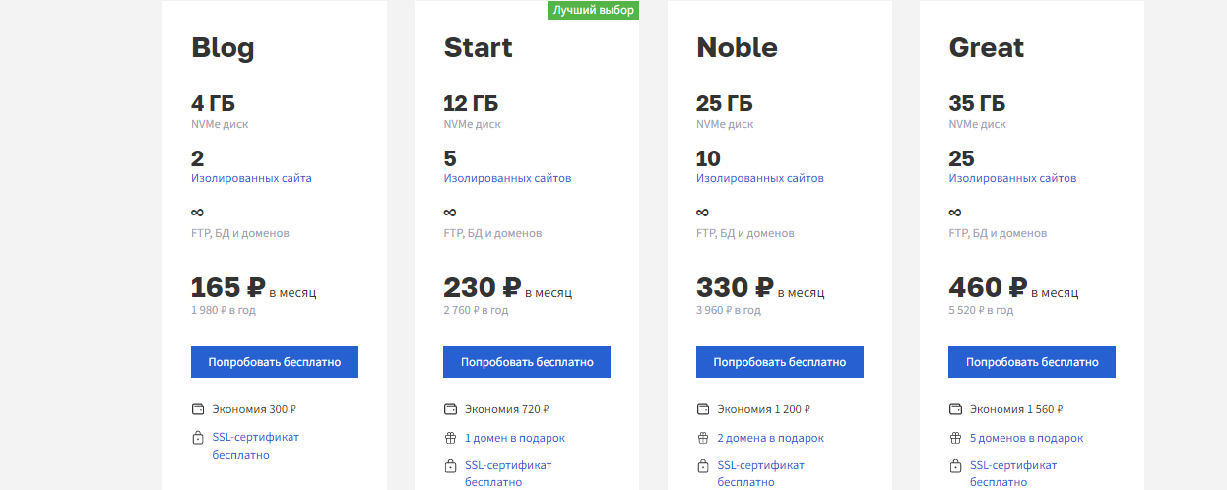Viewport: 1227px width, 490px height.
Task: Click the wallet icon in Great plan
Action: [x=955, y=409]
